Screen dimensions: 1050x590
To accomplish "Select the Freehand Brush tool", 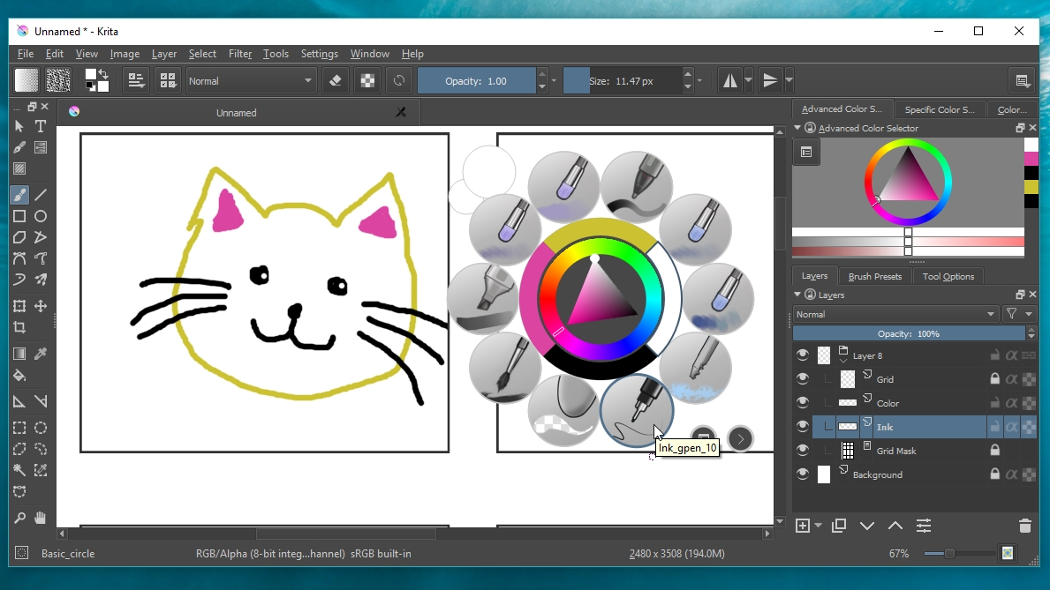I will point(19,194).
